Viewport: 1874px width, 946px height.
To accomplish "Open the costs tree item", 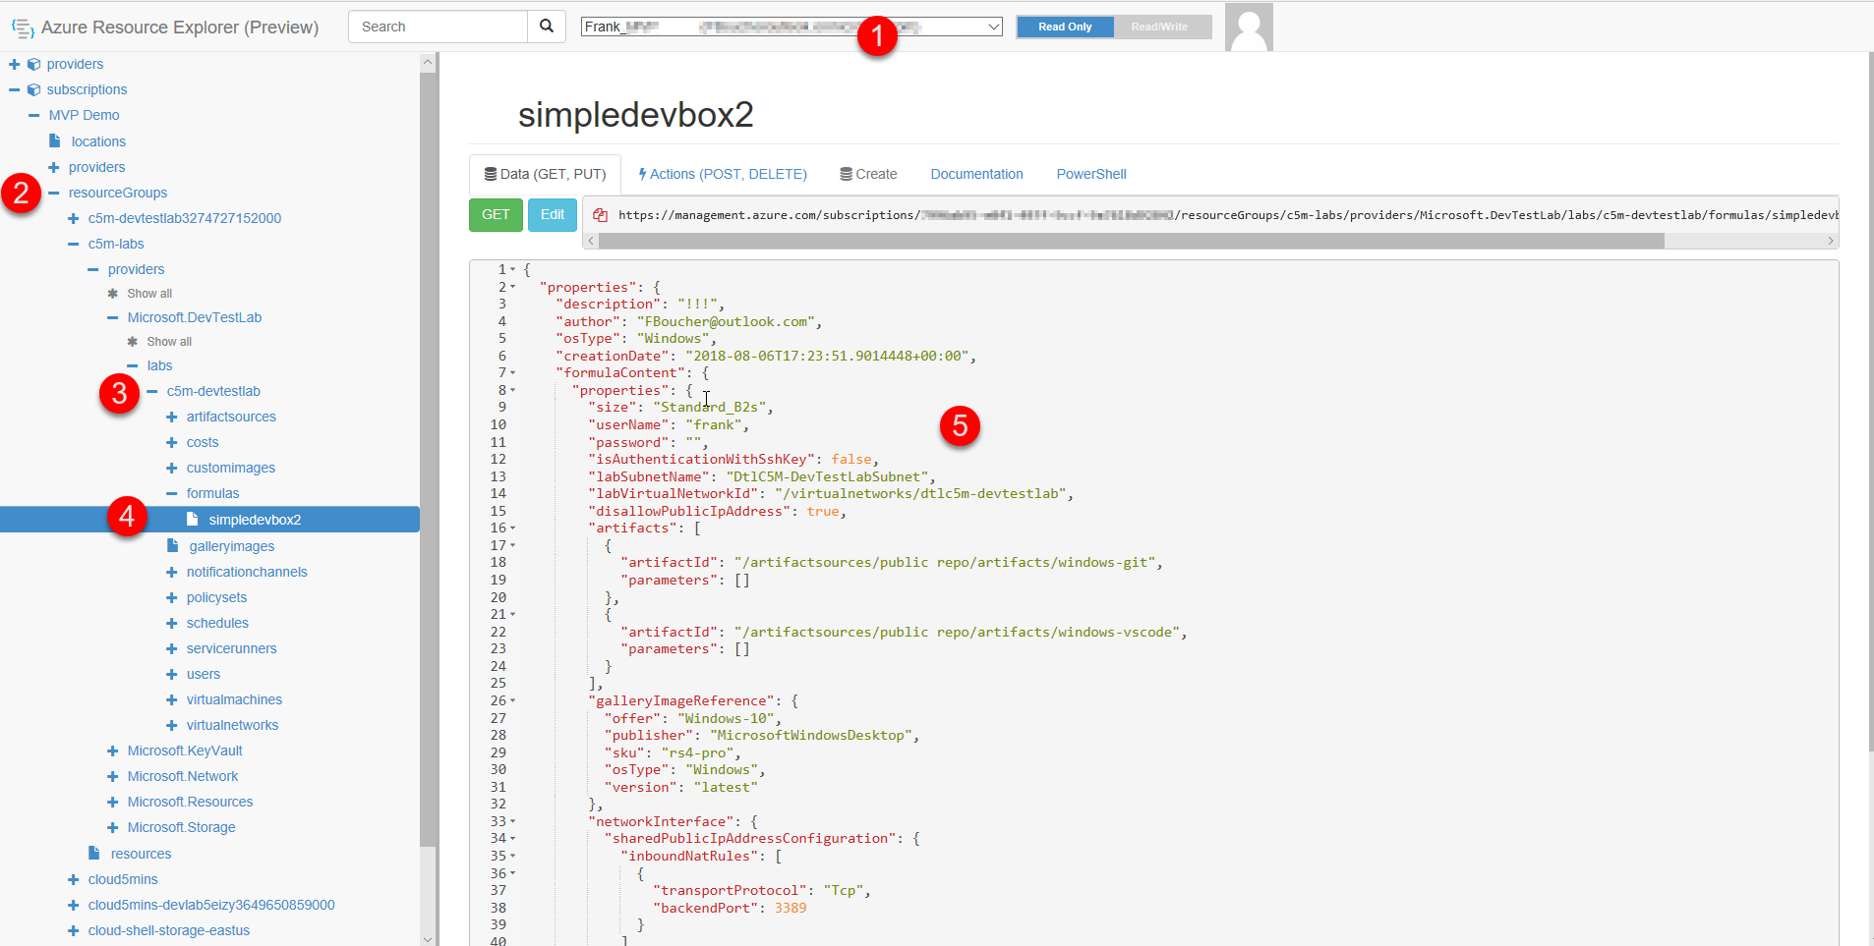I will (x=203, y=442).
